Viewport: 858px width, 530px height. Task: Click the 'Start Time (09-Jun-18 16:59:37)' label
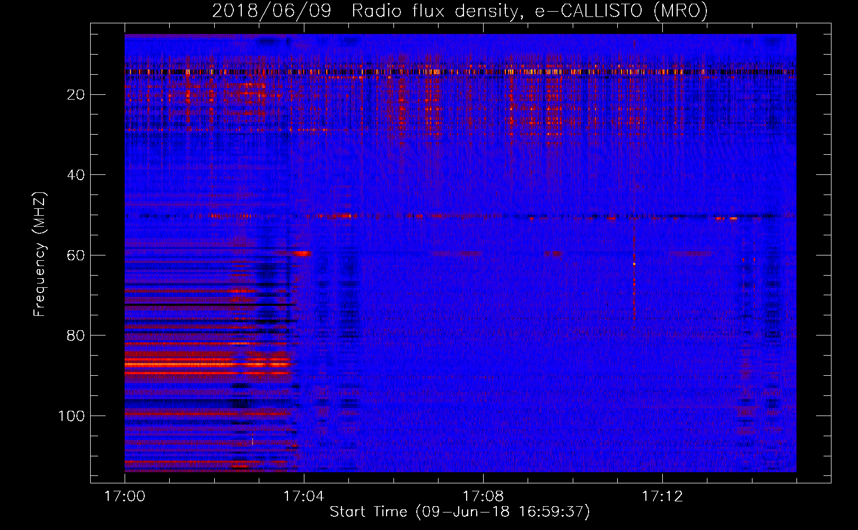click(x=460, y=512)
